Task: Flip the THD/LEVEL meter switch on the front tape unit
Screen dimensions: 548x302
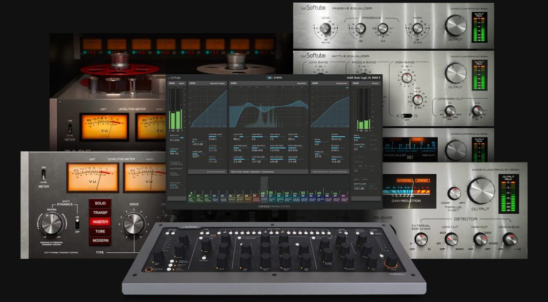Action: coord(44,174)
